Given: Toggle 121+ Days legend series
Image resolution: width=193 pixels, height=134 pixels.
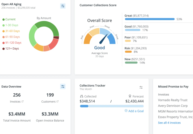Looking at the screenshot, I should point(12,49).
